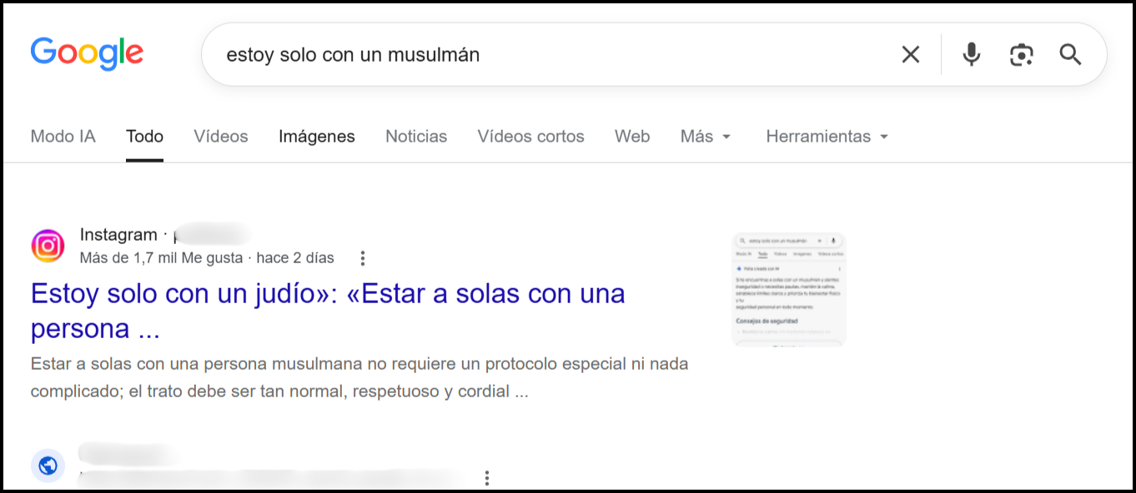
Task: Expand the Más dropdown
Action: pyautogui.click(x=706, y=137)
